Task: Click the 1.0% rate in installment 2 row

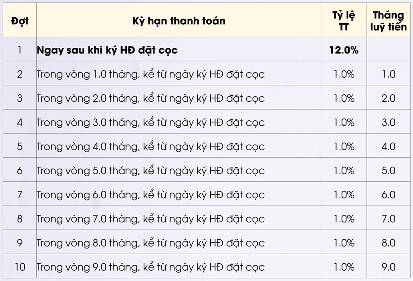Action: pyautogui.click(x=344, y=75)
